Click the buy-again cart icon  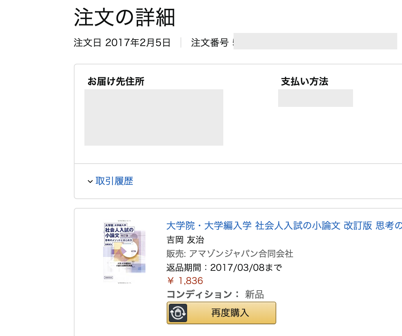178,313
